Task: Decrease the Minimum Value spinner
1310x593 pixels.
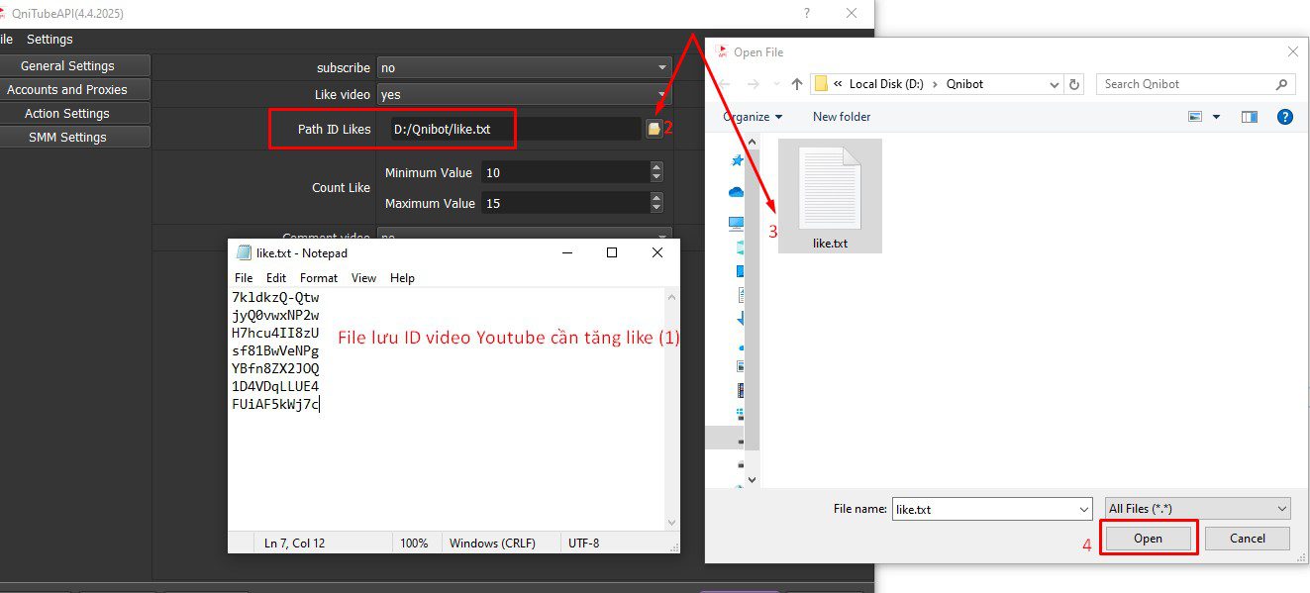Action: (656, 177)
